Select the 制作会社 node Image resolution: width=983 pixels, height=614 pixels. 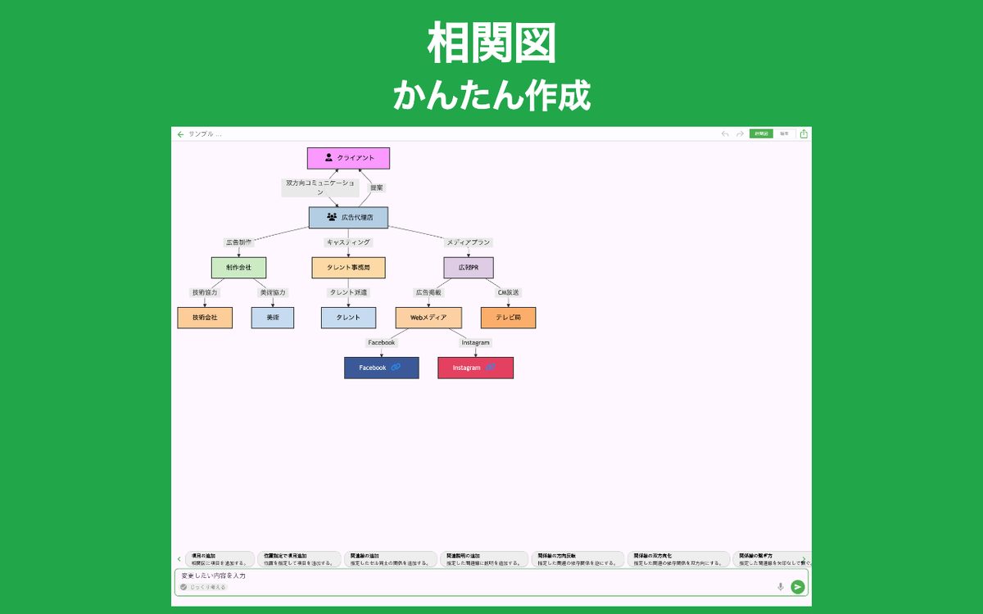click(238, 268)
